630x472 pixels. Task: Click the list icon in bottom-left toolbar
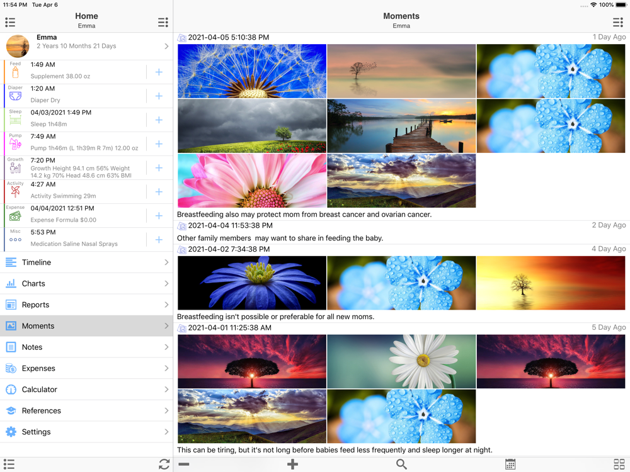tap(9, 464)
